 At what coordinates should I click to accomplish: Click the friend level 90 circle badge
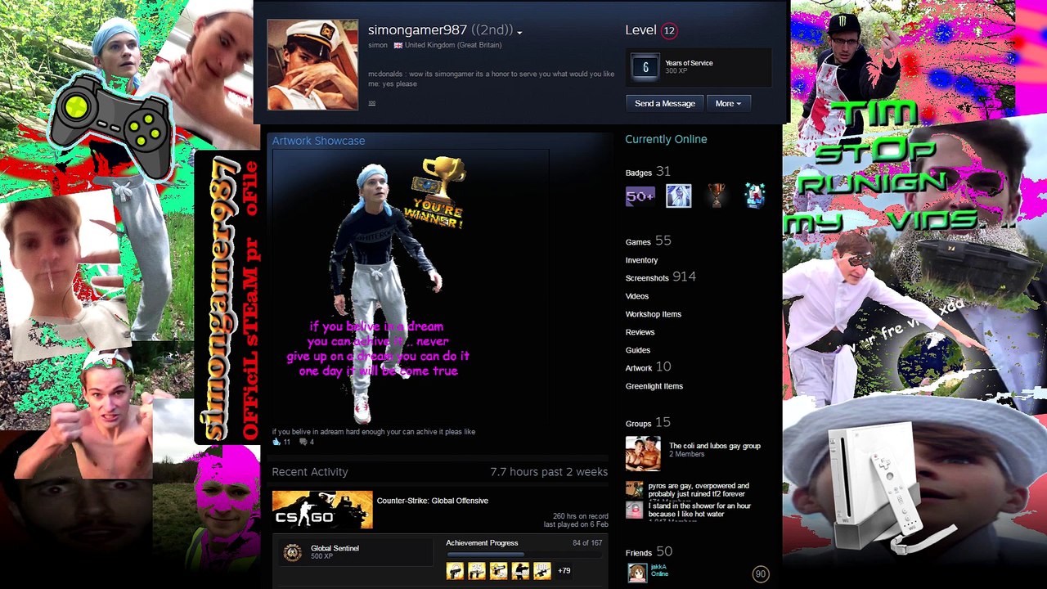761,574
